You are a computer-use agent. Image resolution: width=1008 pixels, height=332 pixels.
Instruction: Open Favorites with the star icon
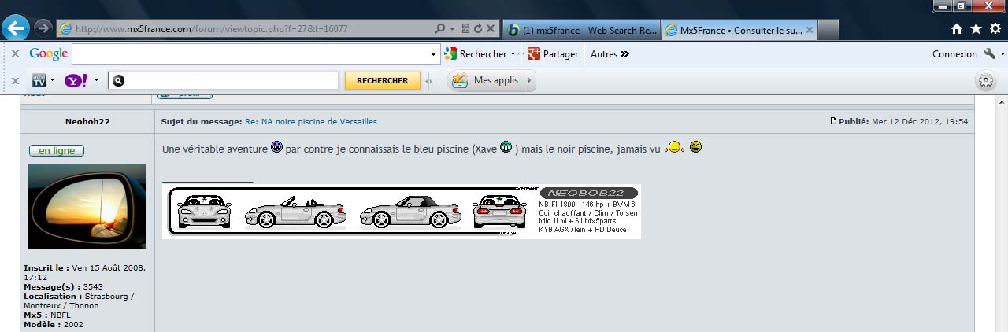(976, 28)
